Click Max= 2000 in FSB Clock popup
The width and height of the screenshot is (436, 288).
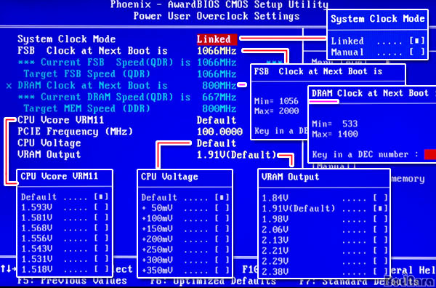click(x=276, y=111)
